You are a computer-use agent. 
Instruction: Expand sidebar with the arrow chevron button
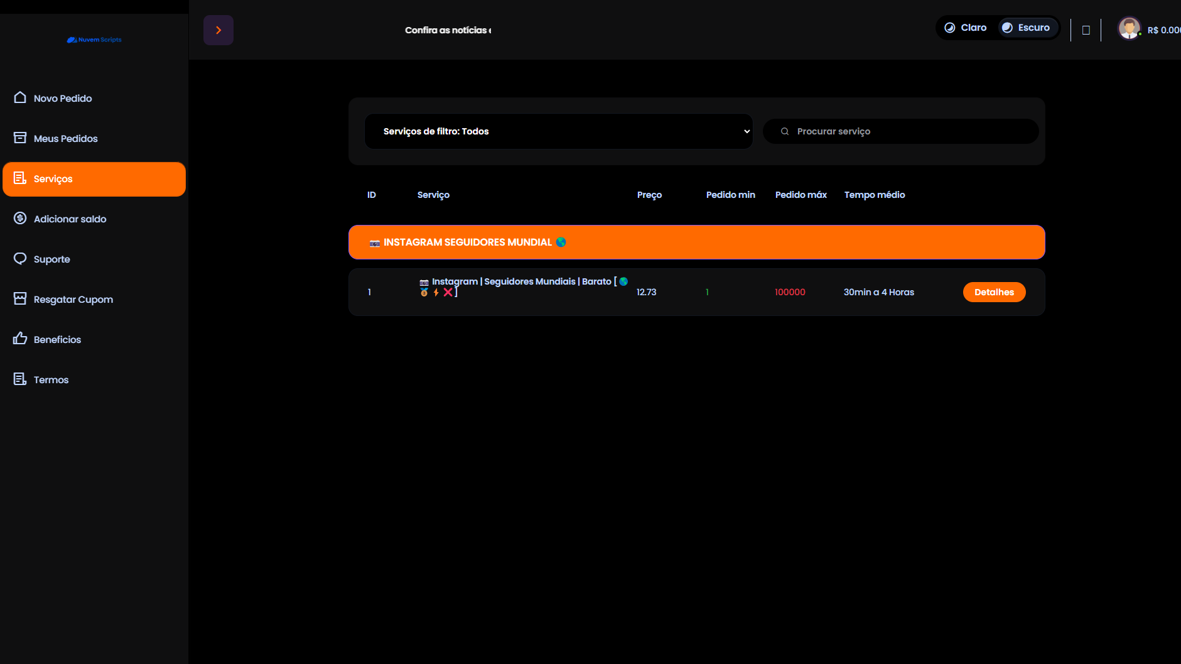coord(218,30)
